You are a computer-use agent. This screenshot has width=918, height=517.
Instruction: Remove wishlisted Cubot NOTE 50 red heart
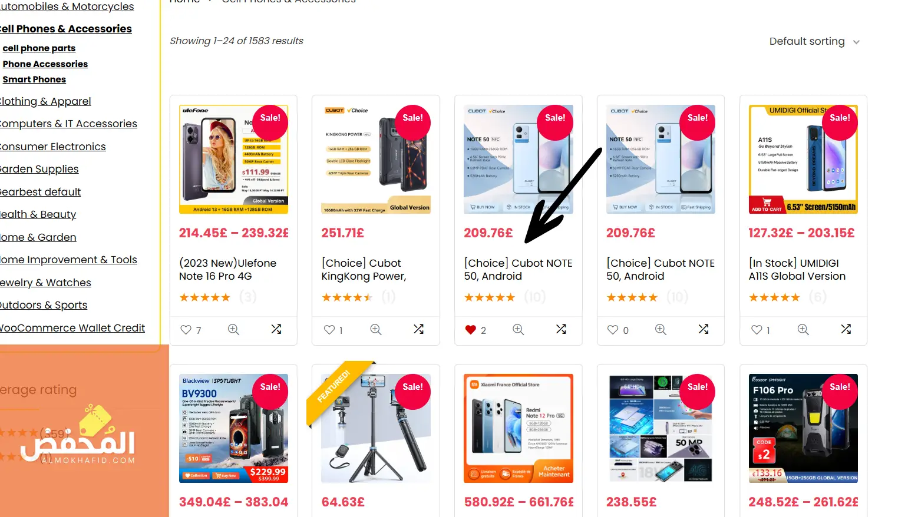tap(470, 330)
